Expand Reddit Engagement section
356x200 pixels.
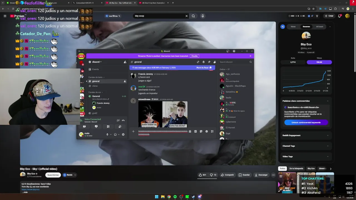306,135
